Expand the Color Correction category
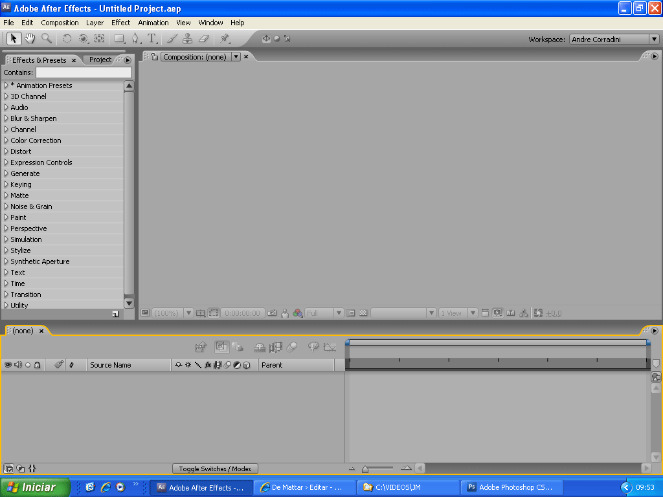 [x=6, y=140]
